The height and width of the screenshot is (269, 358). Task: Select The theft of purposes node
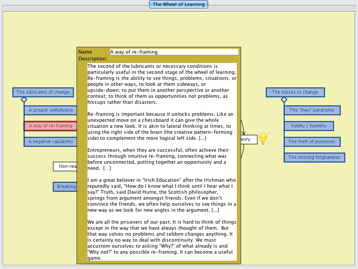(x=312, y=142)
